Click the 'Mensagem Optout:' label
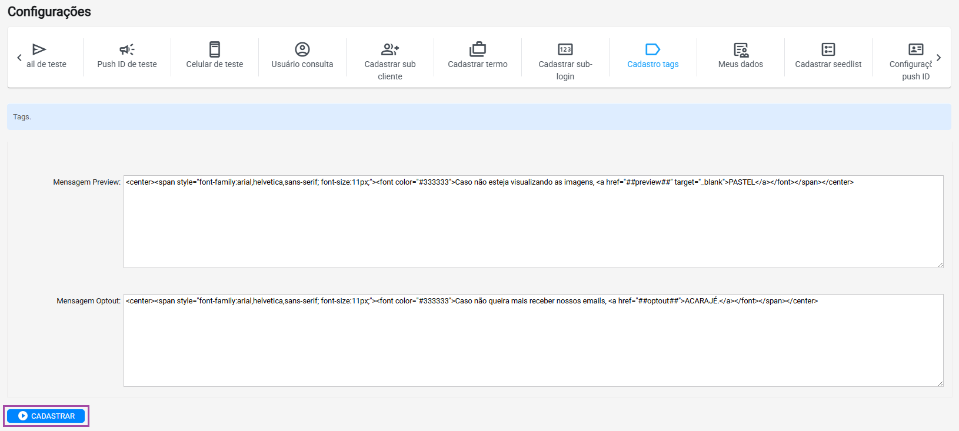The image size is (959, 431). click(x=89, y=301)
